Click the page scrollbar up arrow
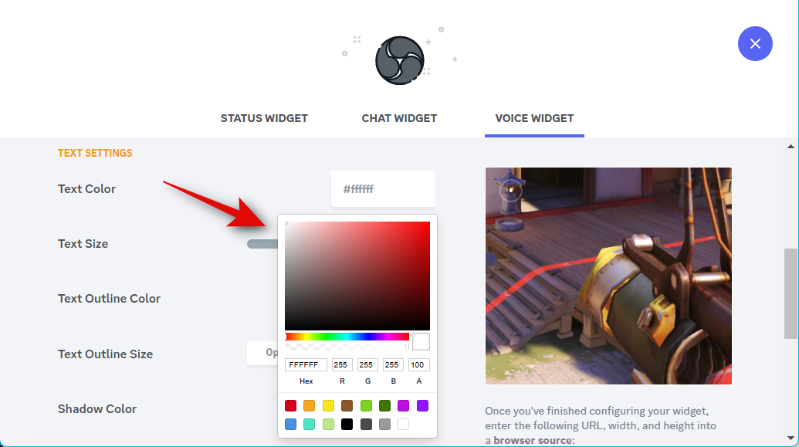 [791, 147]
